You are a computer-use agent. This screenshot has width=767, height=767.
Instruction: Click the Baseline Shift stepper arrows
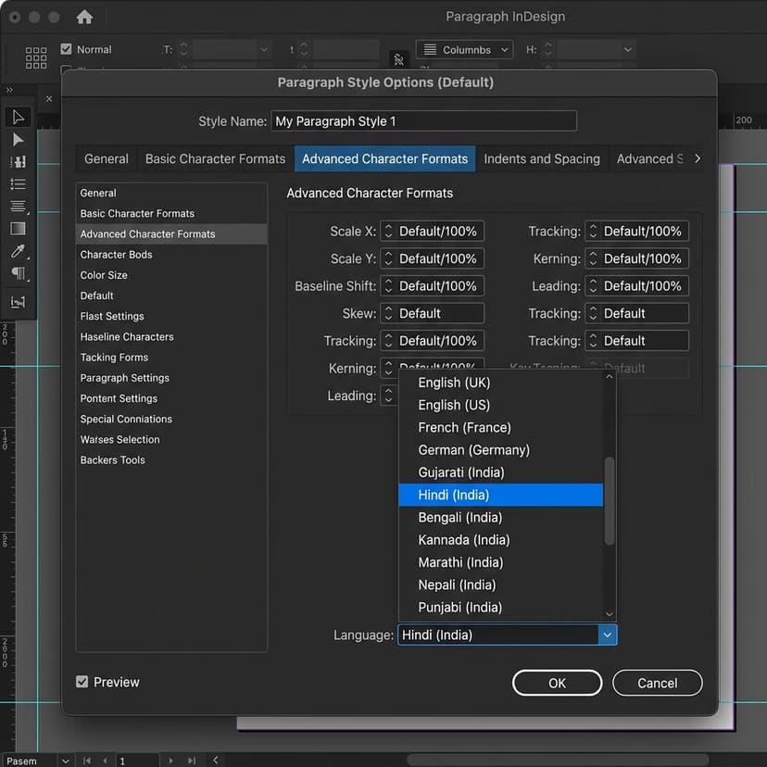point(388,285)
